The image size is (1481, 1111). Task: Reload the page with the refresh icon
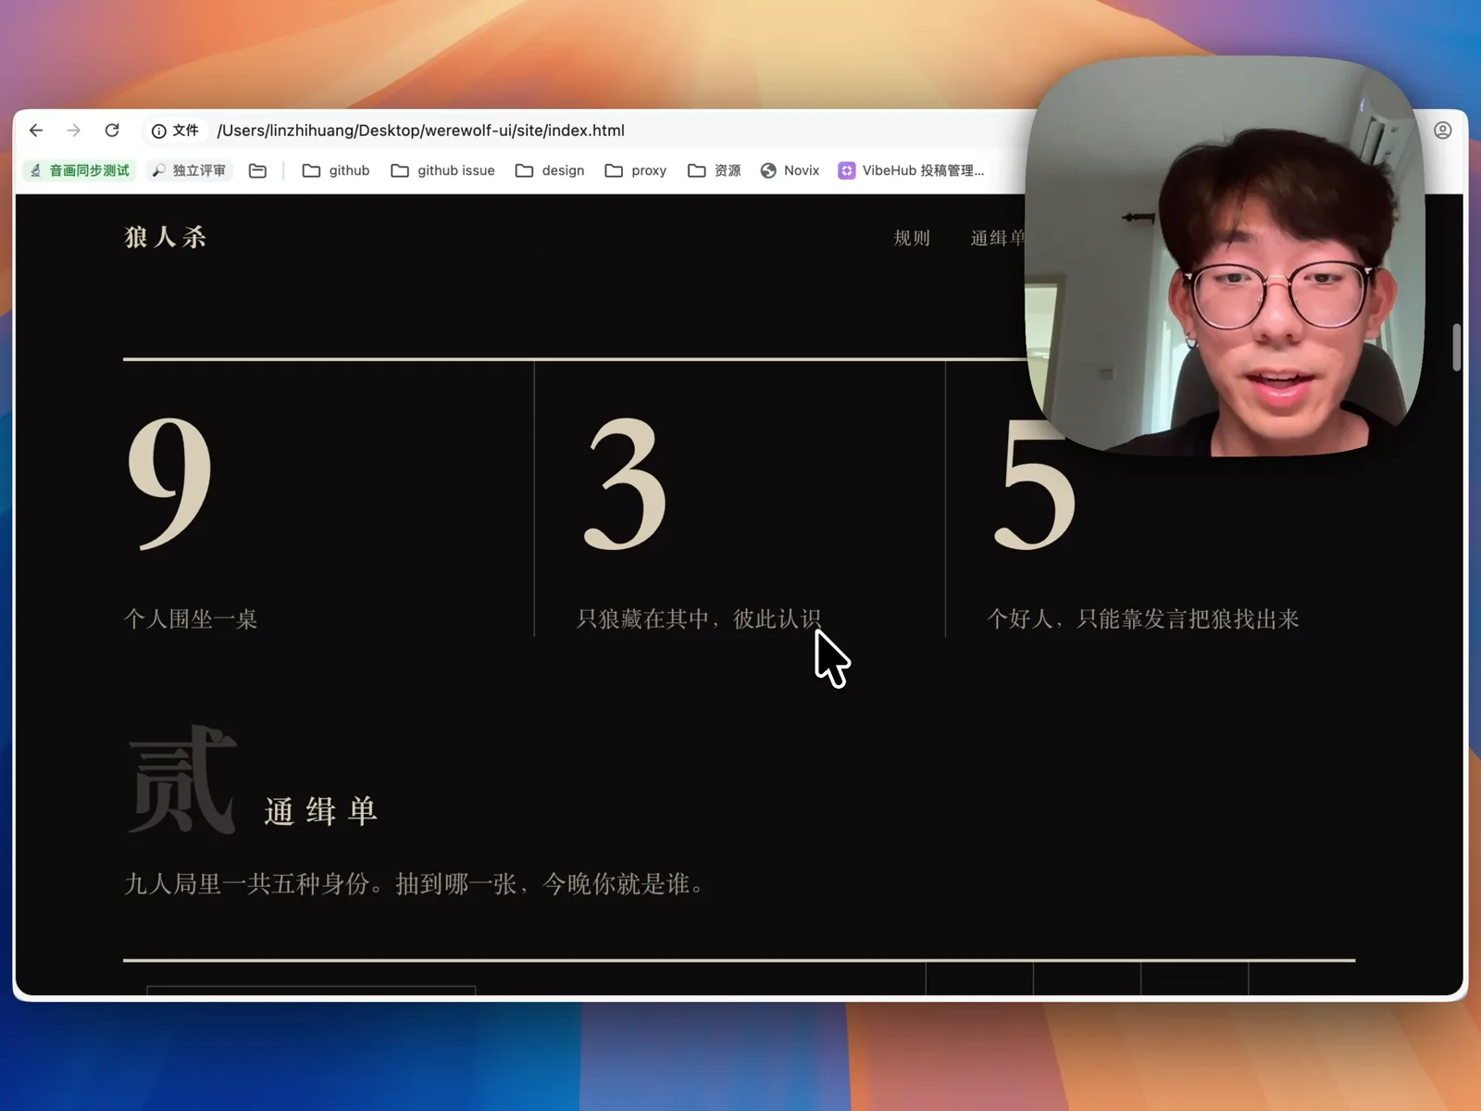pyautogui.click(x=112, y=131)
